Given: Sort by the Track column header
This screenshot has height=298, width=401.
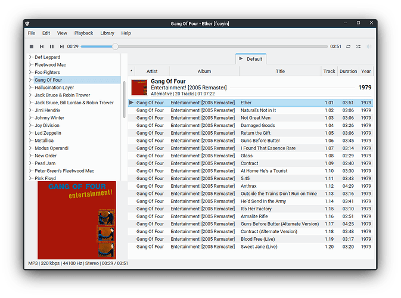Looking at the screenshot, I should (x=329, y=71).
